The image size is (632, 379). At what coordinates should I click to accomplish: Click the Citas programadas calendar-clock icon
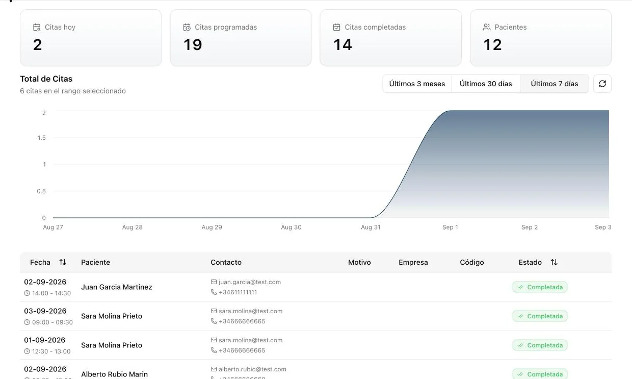pos(187,28)
